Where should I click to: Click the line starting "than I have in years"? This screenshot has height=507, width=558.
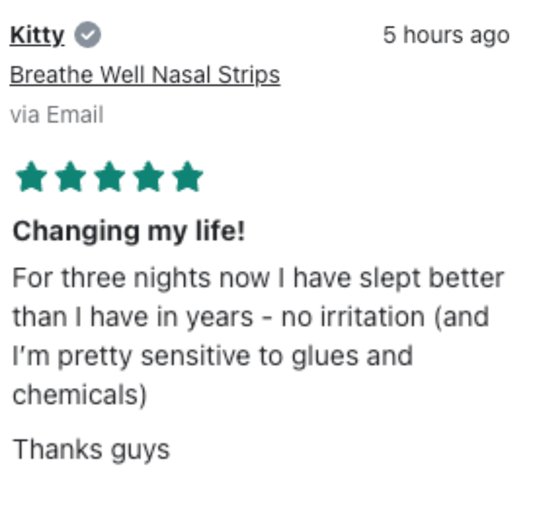[251, 317]
